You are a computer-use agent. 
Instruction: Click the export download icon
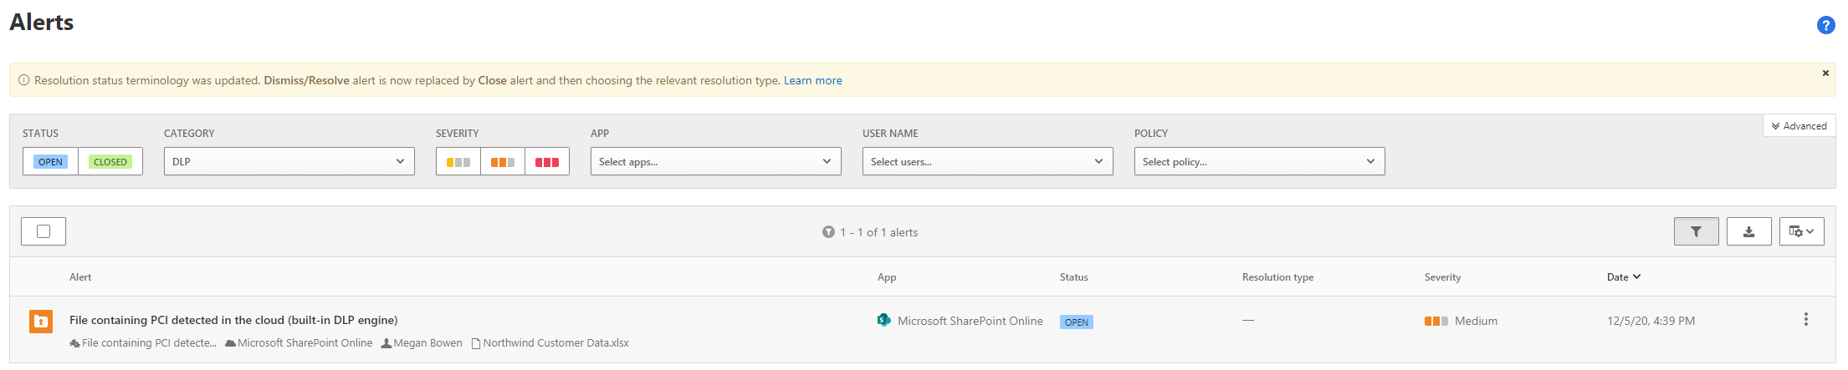click(1748, 231)
